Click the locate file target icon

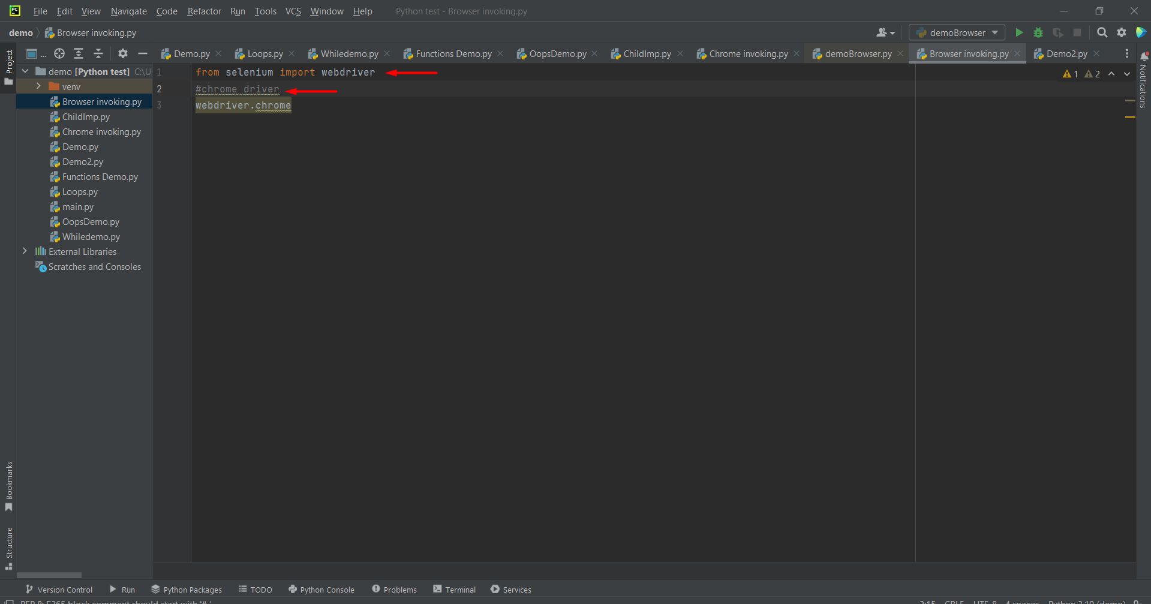click(x=59, y=53)
